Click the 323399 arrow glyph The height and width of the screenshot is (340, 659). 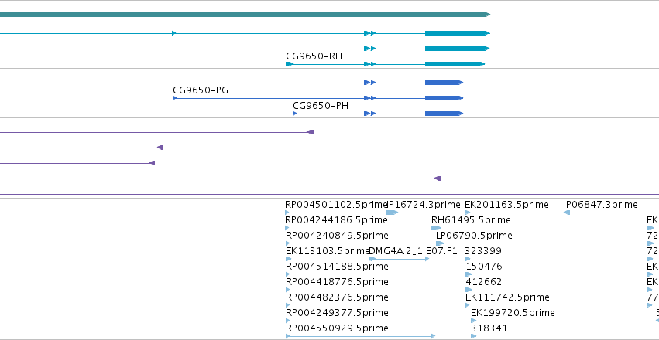[468, 259]
